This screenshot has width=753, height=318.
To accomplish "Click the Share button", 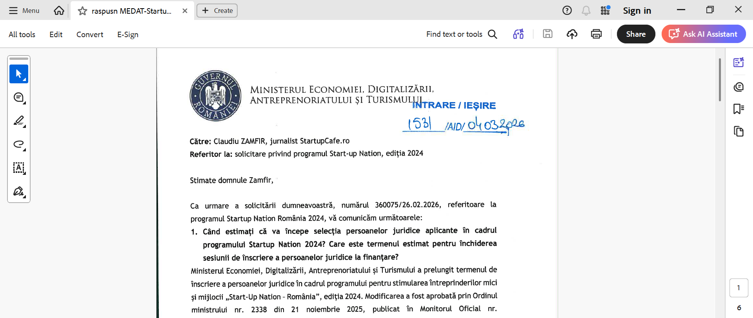I will [636, 34].
